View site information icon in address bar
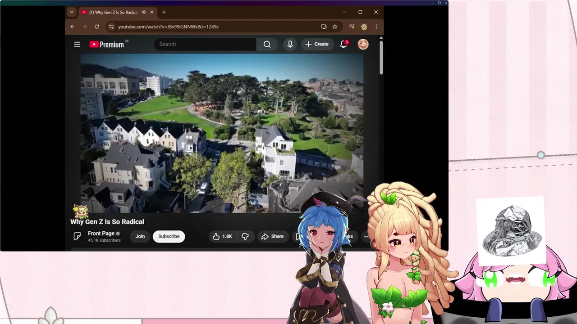 [x=111, y=27]
